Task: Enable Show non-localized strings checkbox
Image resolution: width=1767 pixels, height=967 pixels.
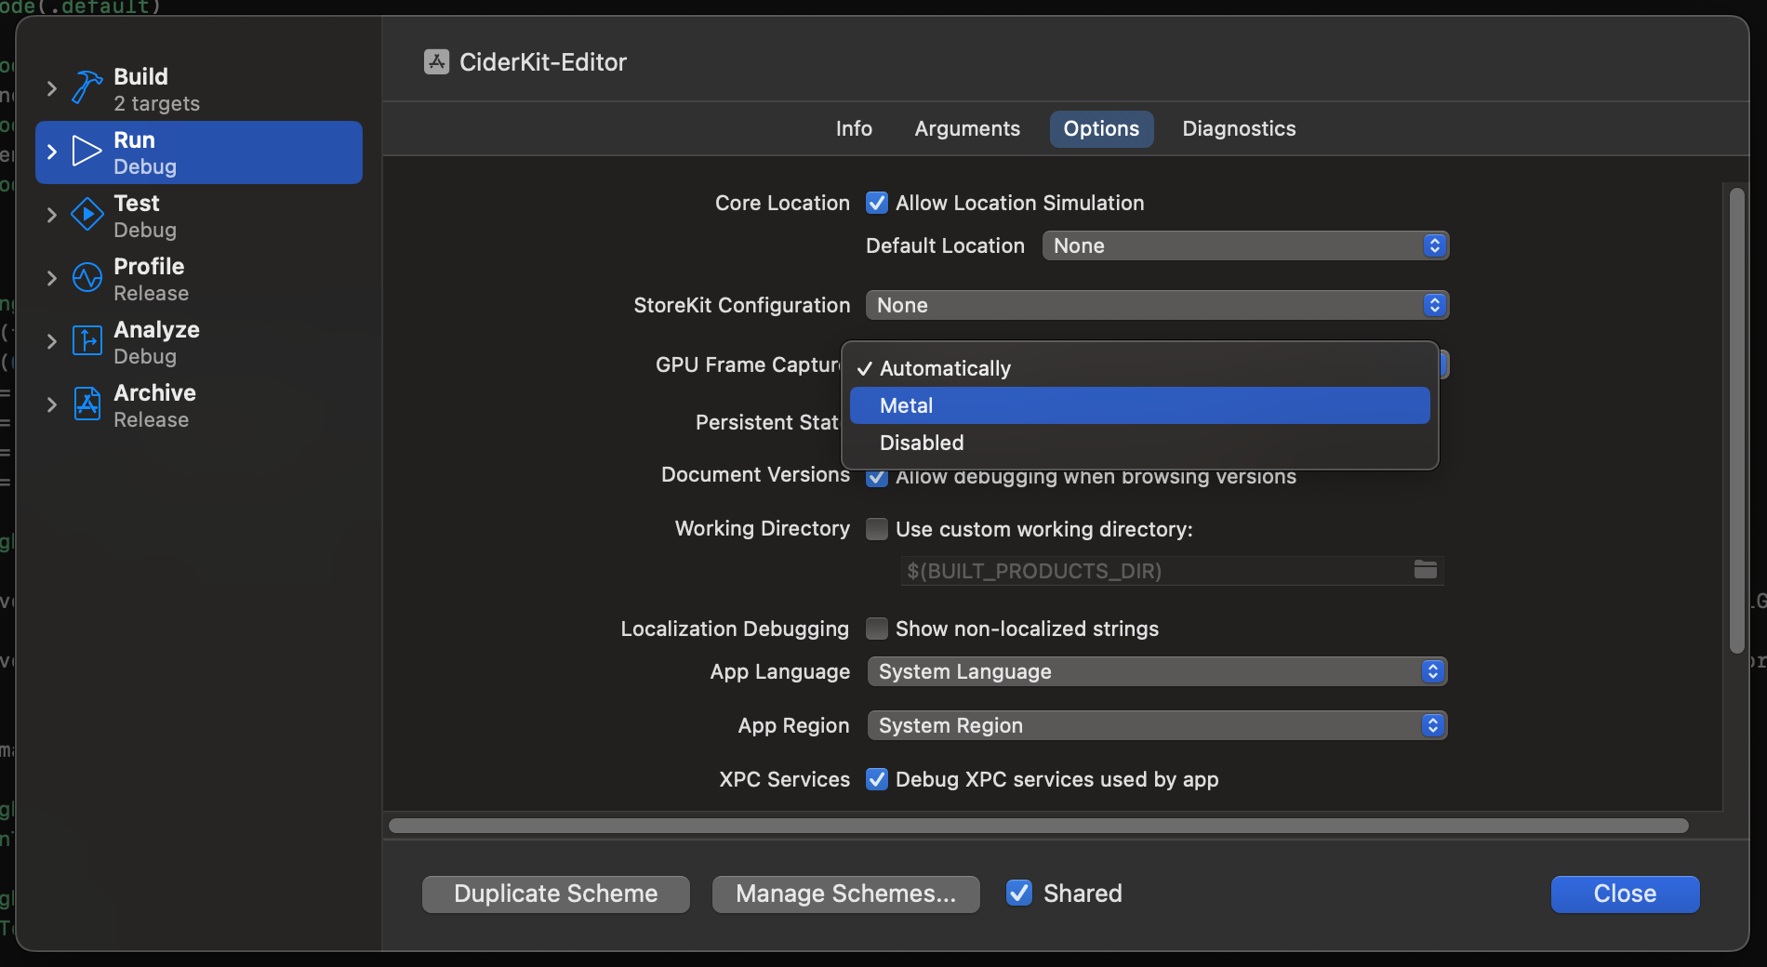Action: click(877, 629)
